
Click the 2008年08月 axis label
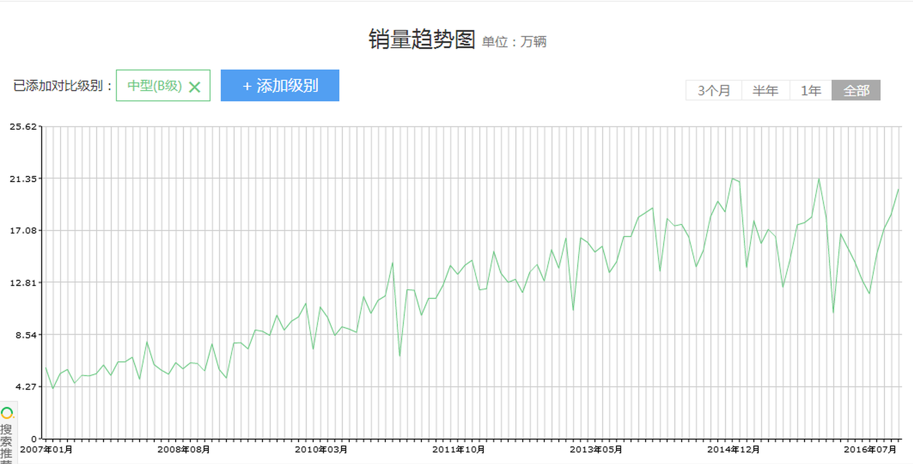click(184, 449)
